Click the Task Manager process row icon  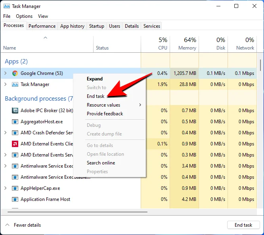pos(15,84)
